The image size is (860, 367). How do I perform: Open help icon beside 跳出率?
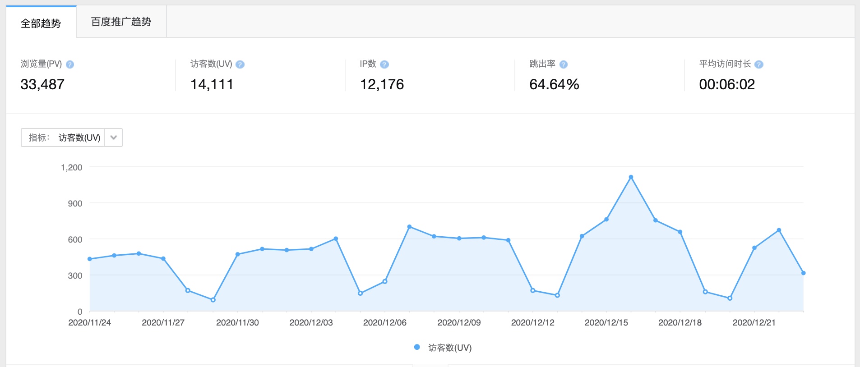564,64
